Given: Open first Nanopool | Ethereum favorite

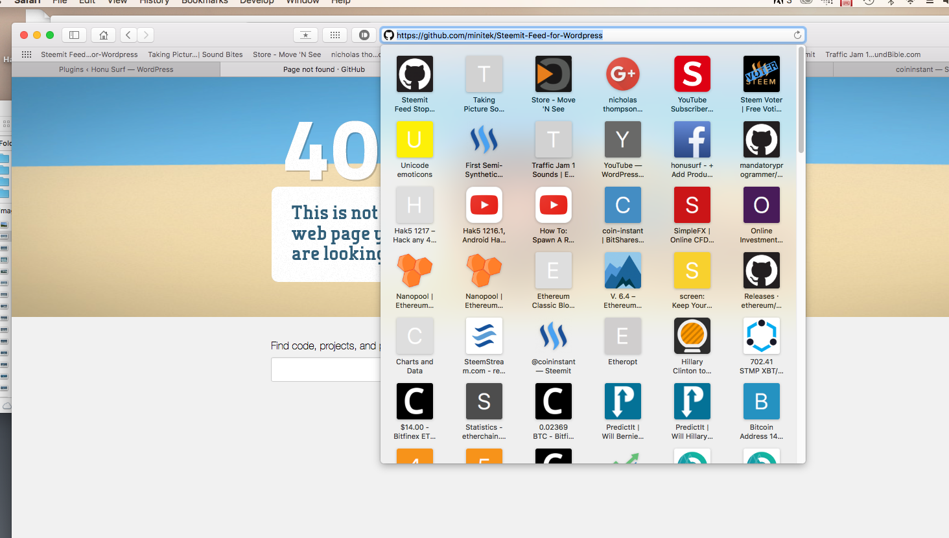Looking at the screenshot, I should click(415, 270).
